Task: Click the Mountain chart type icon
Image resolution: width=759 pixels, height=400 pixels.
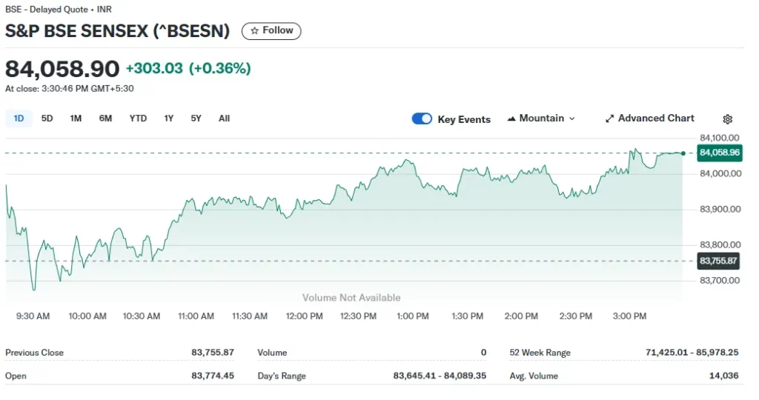Action: tap(511, 119)
